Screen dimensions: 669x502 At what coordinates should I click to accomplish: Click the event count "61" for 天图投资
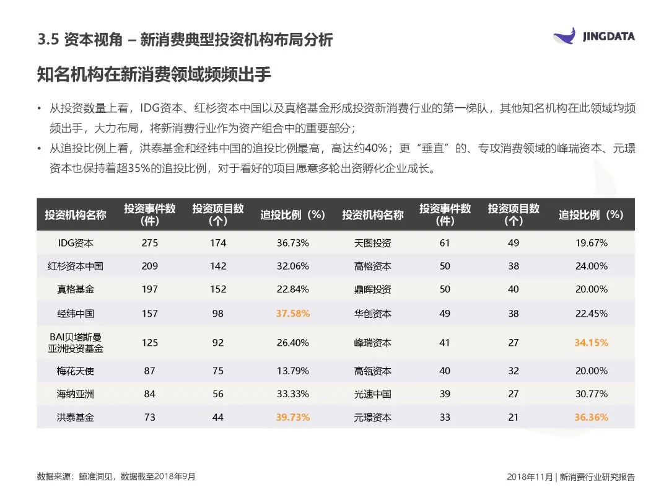(x=445, y=243)
